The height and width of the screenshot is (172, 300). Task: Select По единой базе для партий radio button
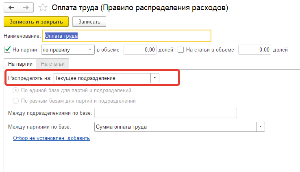15,90
